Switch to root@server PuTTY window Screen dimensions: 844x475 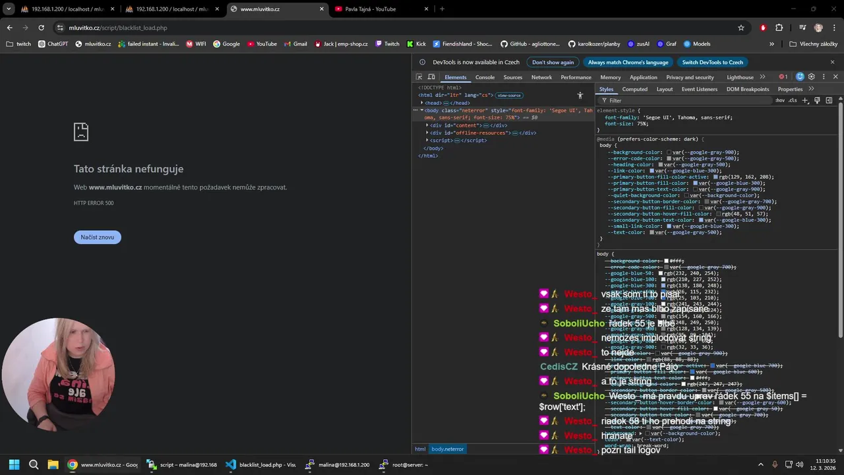coord(403,464)
